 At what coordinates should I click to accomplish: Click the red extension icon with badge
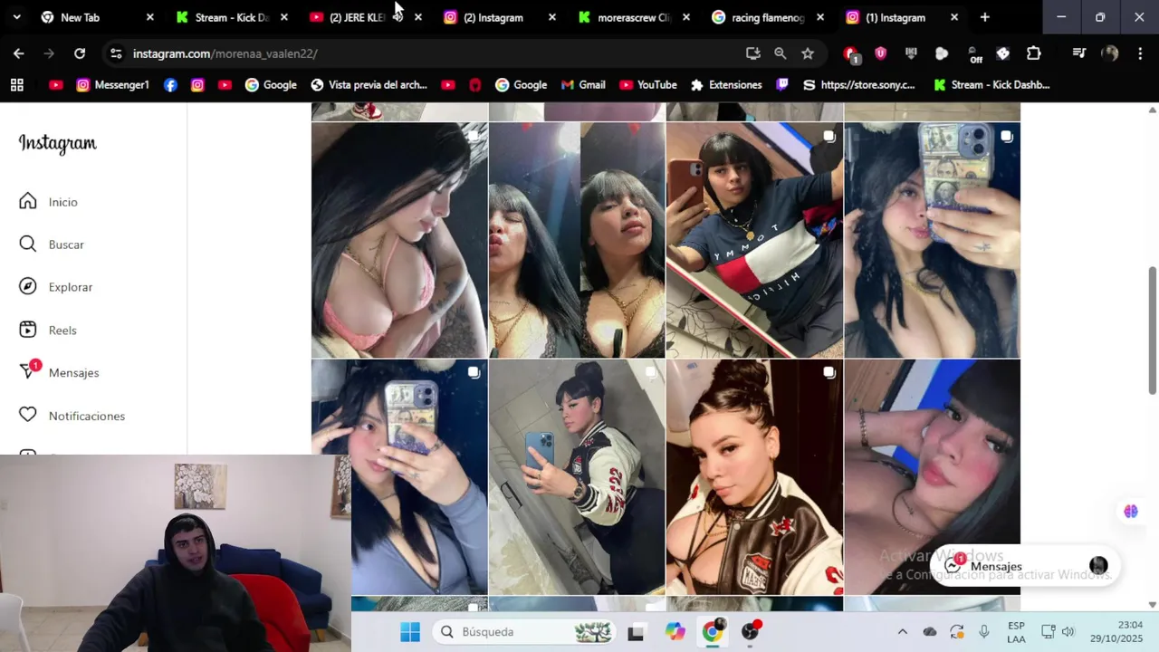851,54
